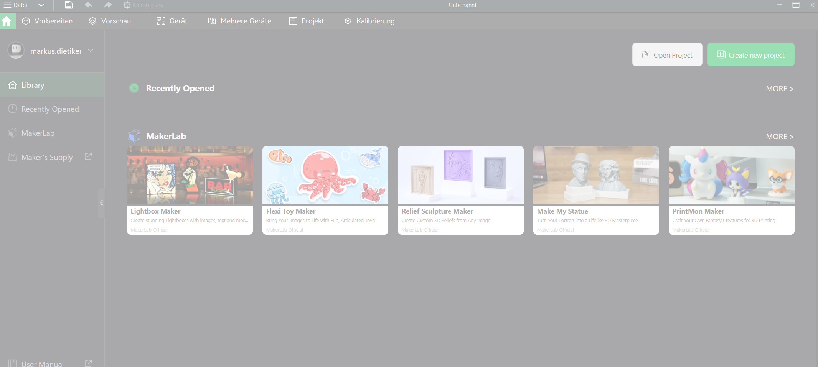The image size is (818, 367).
Task: Click the redo arrow icon
Action: pyautogui.click(x=108, y=5)
